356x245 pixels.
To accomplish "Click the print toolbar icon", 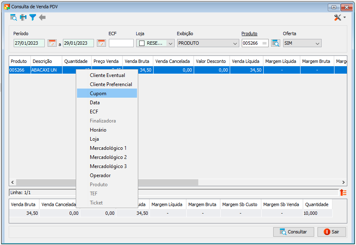I will pos(23,17).
